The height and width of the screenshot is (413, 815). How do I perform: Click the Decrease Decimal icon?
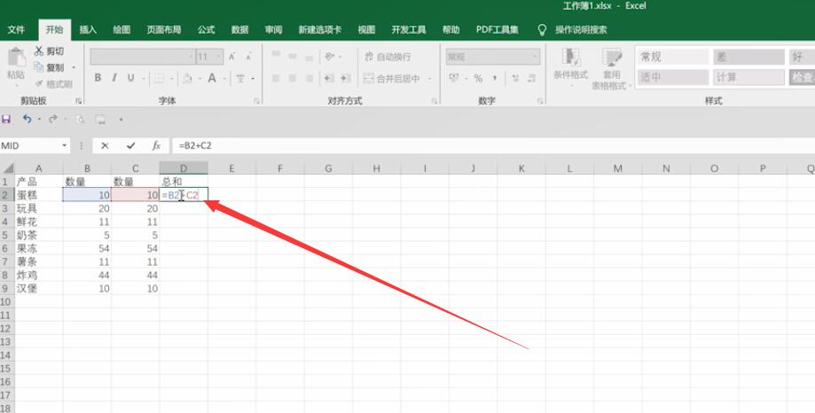pos(532,79)
